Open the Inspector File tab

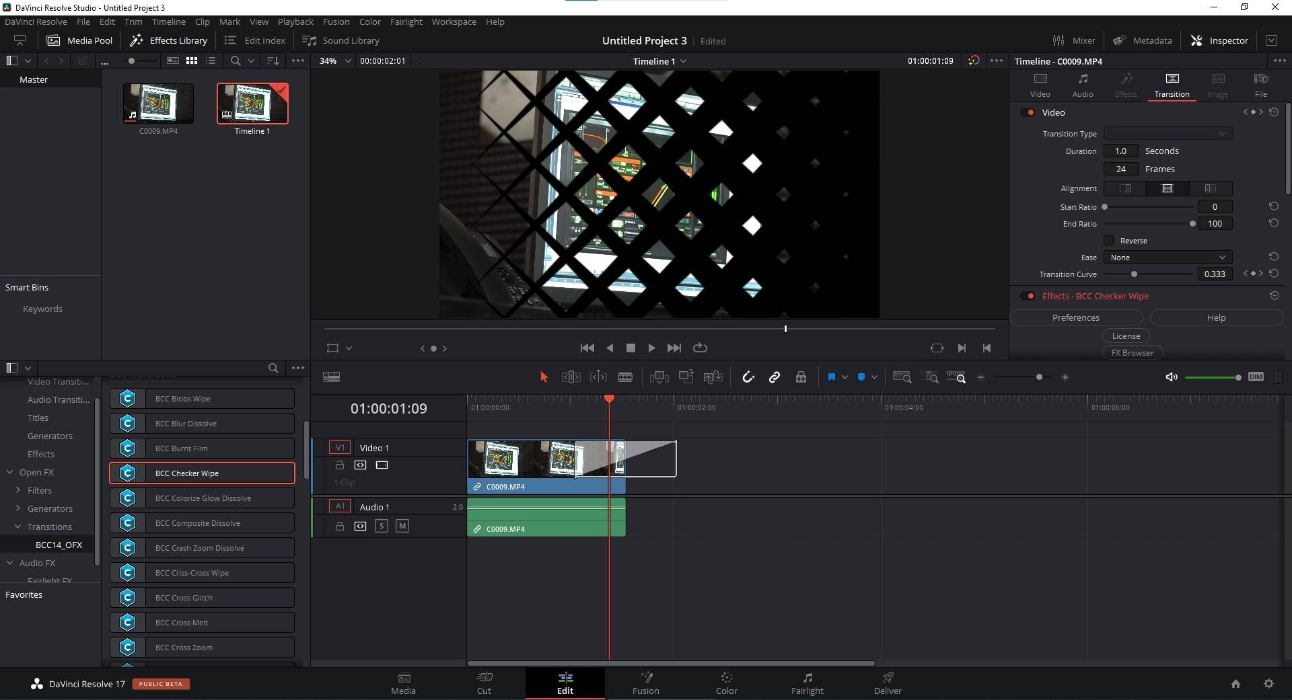(1260, 85)
